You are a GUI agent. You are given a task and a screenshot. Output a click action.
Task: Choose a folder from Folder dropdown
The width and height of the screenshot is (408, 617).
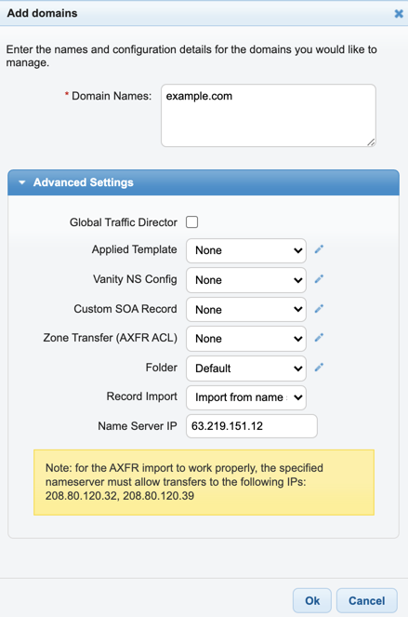[x=246, y=368]
